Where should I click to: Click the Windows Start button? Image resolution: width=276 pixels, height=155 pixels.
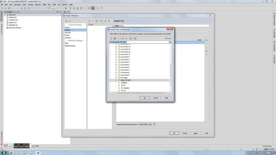[4, 153]
